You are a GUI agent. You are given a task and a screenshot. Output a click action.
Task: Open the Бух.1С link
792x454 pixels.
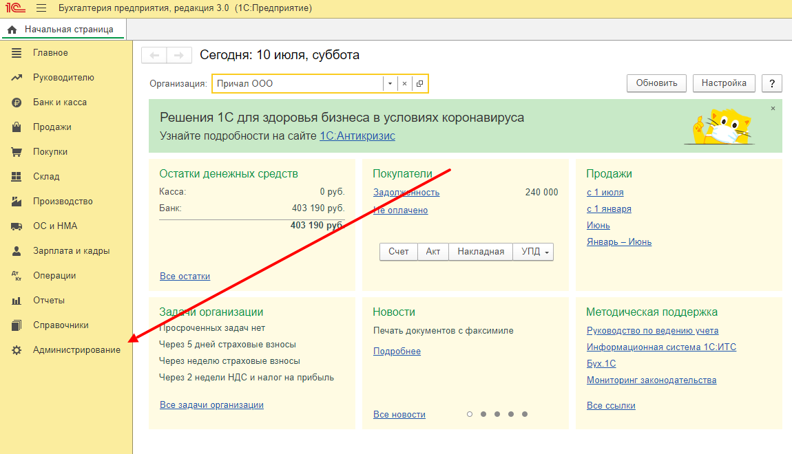click(x=601, y=364)
